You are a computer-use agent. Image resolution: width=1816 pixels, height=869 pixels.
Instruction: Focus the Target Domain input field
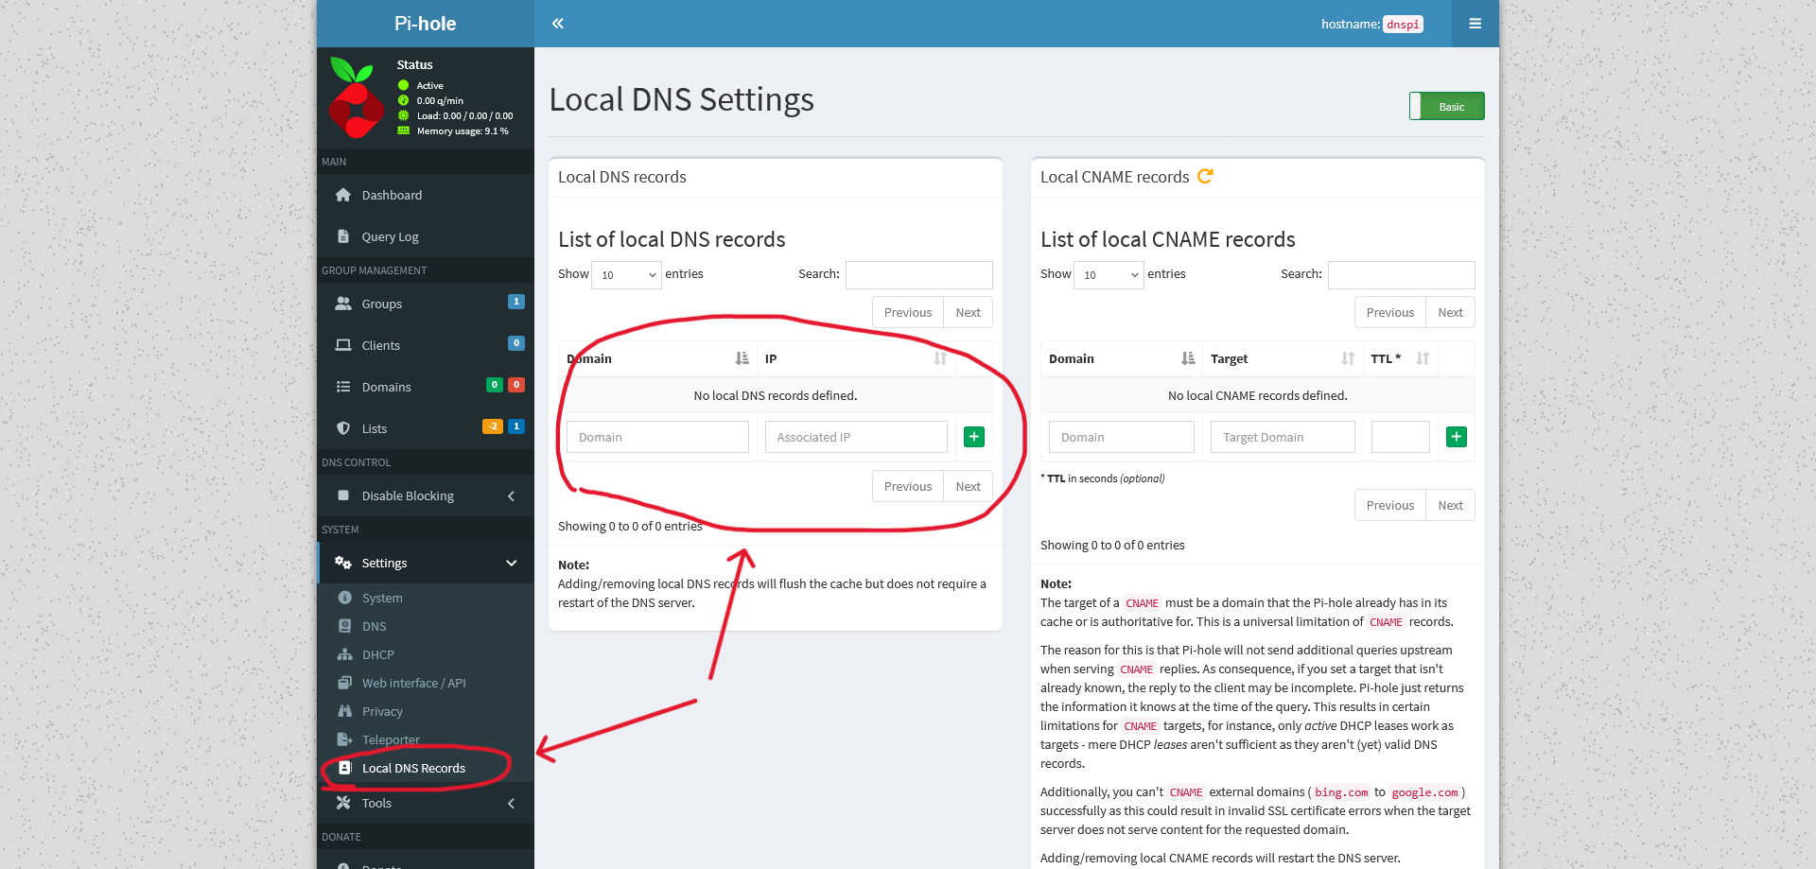coord(1283,437)
